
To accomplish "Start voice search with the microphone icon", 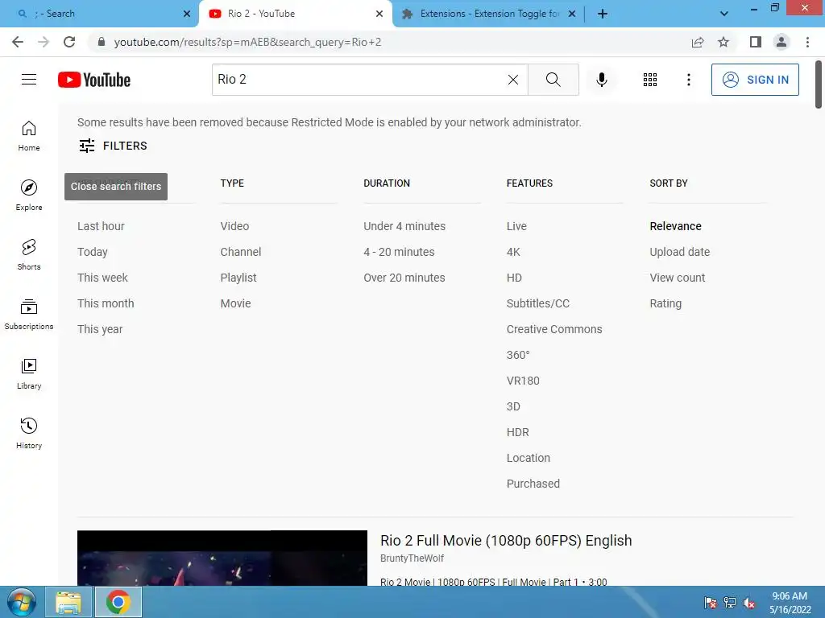I will [601, 80].
